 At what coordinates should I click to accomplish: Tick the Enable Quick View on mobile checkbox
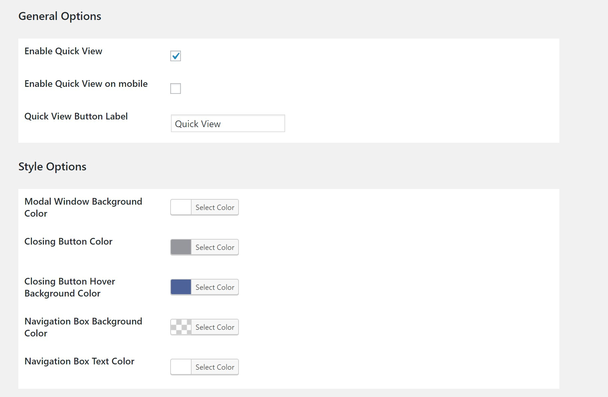tap(176, 89)
